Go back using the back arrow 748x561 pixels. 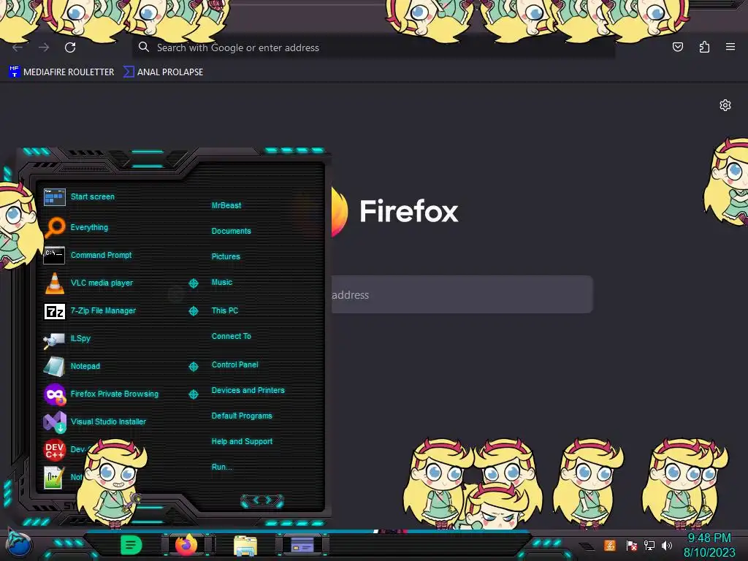click(18, 47)
